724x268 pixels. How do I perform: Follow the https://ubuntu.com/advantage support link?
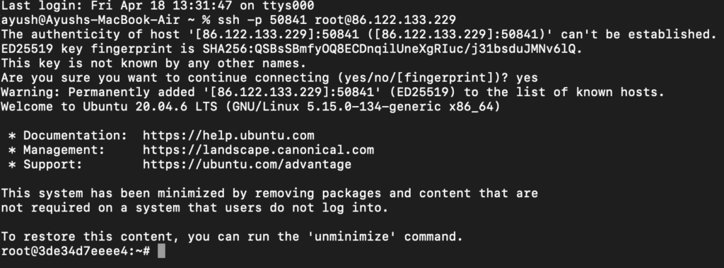(x=247, y=164)
